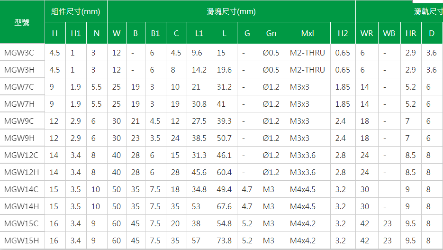Screen dimensions: 443x250
Task: Select the MGW14H model label
Action: click(x=22, y=206)
